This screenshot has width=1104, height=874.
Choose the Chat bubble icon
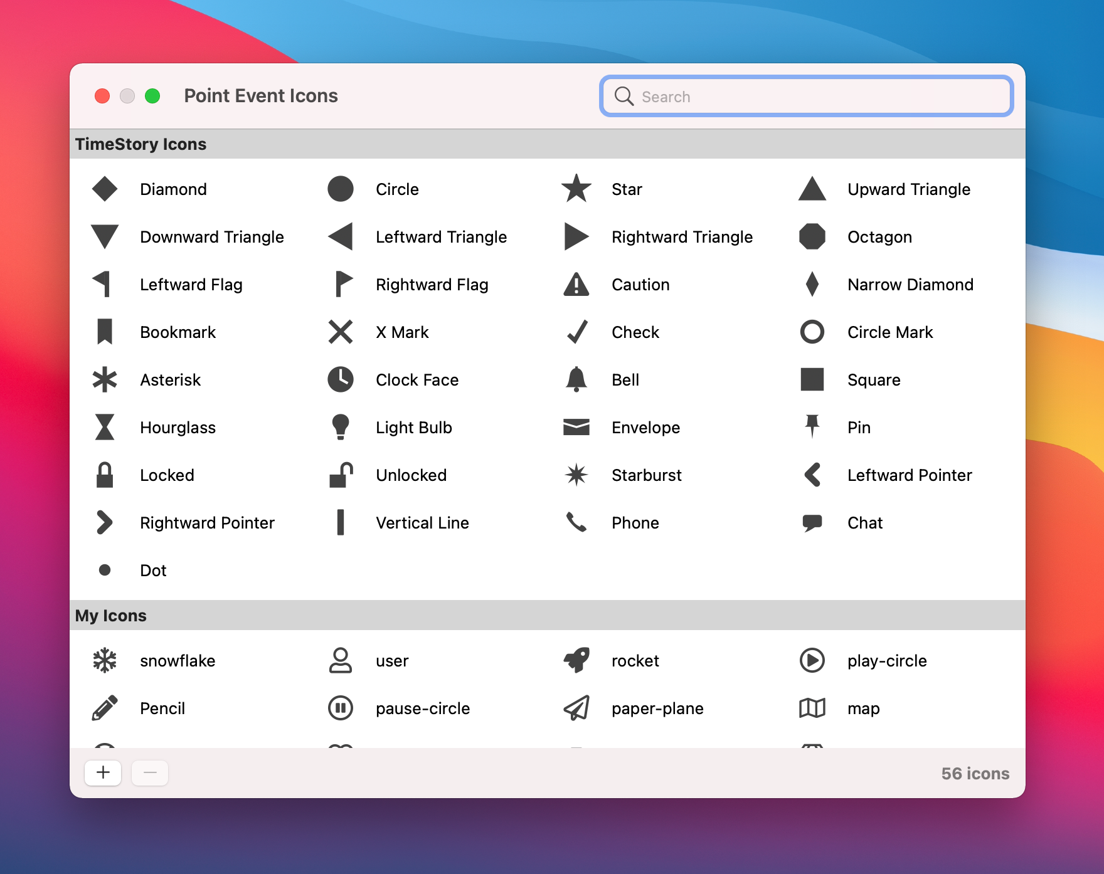(812, 522)
